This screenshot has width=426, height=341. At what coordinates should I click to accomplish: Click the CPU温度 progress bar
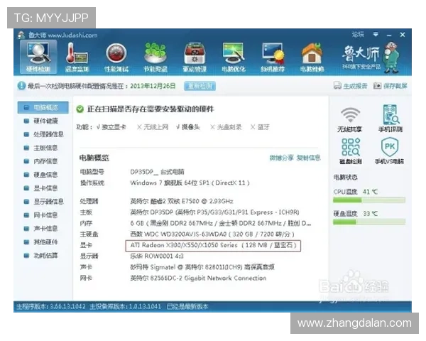369,200
